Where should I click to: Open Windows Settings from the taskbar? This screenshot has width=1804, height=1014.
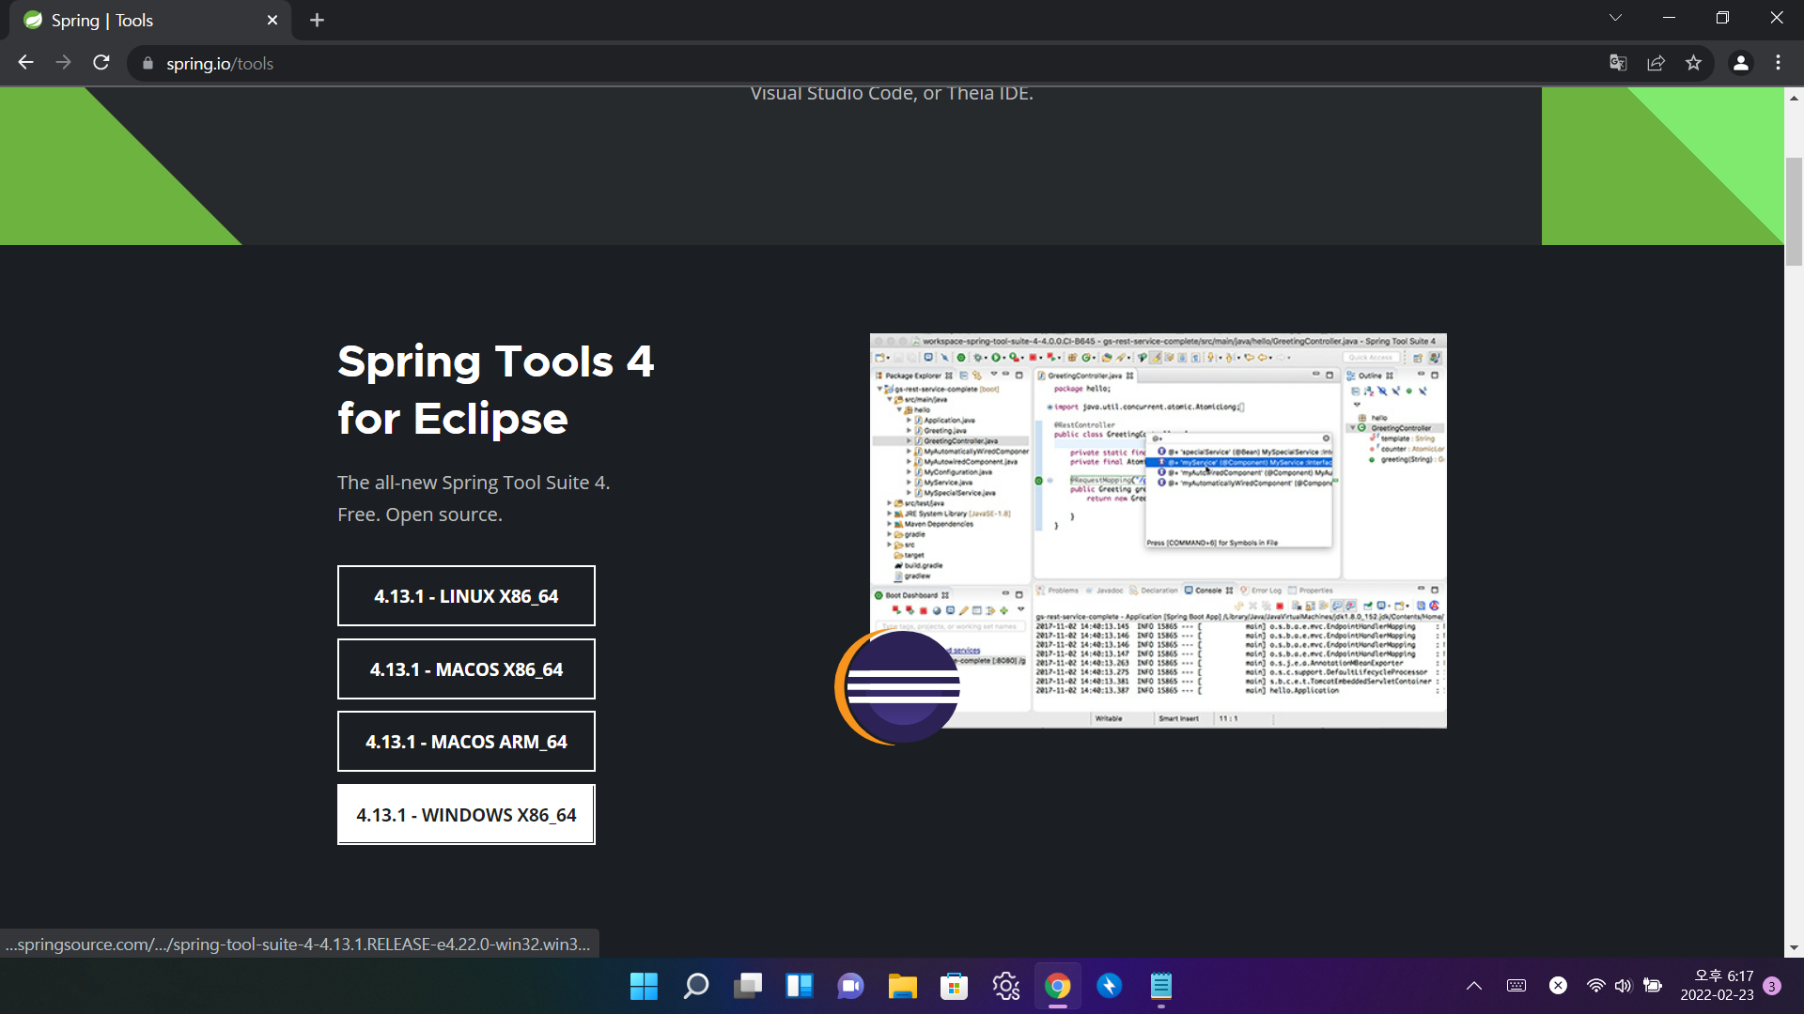pyautogui.click(x=1004, y=986)
